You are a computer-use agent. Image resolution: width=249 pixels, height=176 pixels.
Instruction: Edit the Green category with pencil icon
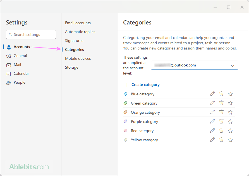tap(212, 103)
